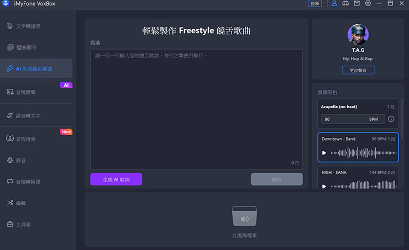Click the greyed 轉換 convert button
This screenshot has width=409, height=250.
click(x=277, y=179)
